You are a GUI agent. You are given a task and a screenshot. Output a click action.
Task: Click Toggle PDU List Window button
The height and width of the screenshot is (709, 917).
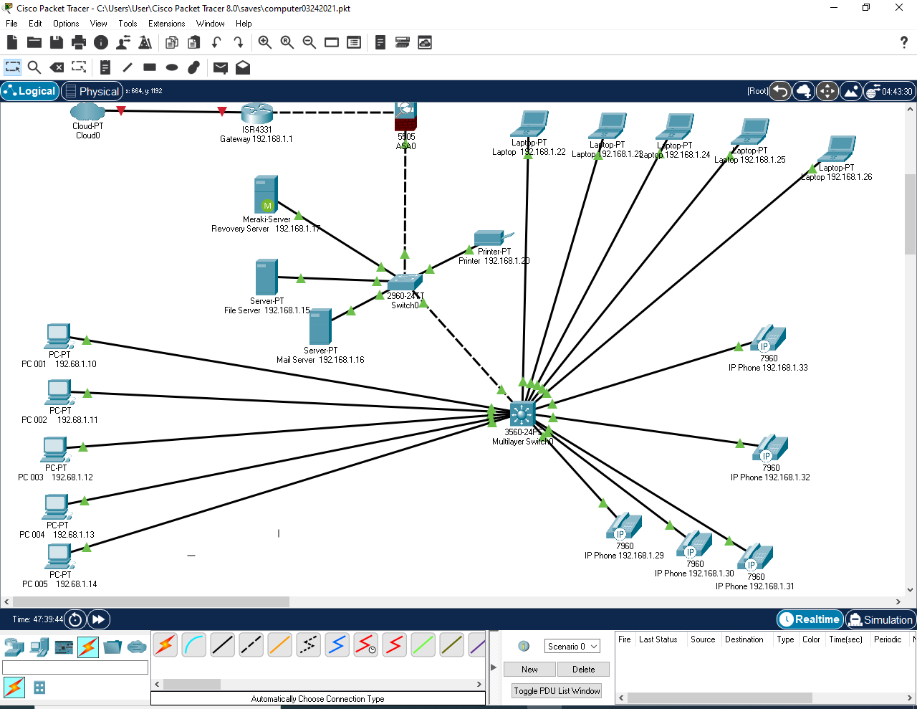557,691
